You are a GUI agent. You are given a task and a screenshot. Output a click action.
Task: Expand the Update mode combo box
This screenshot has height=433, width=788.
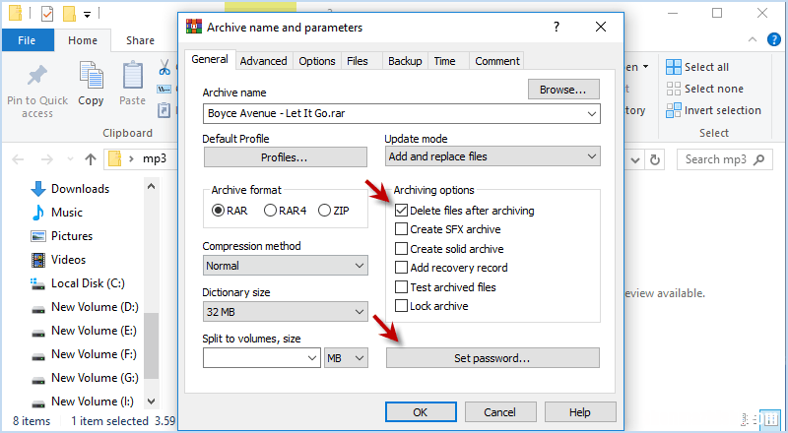[492, 156]
